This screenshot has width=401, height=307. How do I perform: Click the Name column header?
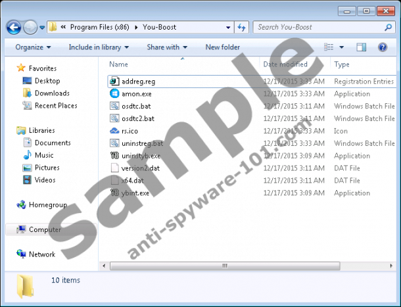click(119, 64)
